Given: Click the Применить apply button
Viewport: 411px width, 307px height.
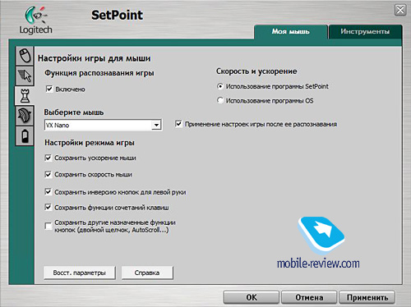Looking at the screenshot, I should (367, 297).
